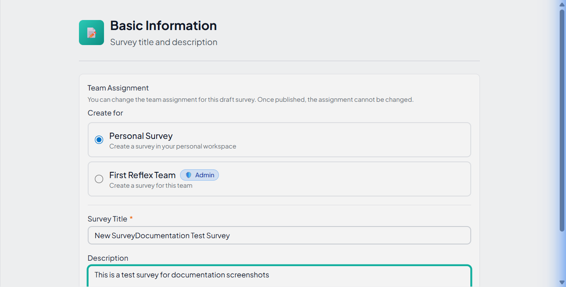566x287 pixels.
Task: Click the scrollbar up arrow
Action: (x=562, y=4)
